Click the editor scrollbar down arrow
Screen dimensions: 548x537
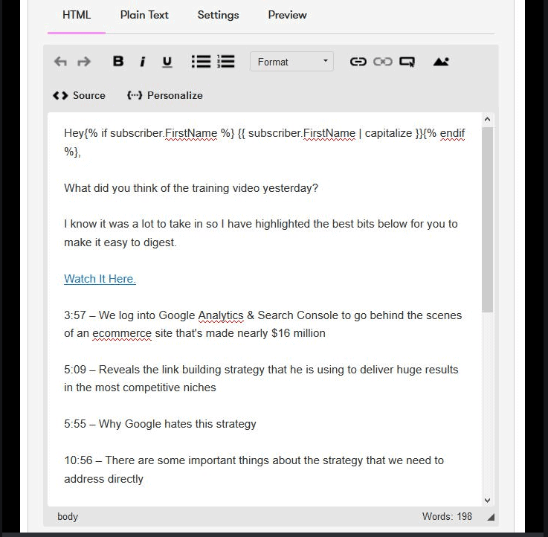(488, 501)
